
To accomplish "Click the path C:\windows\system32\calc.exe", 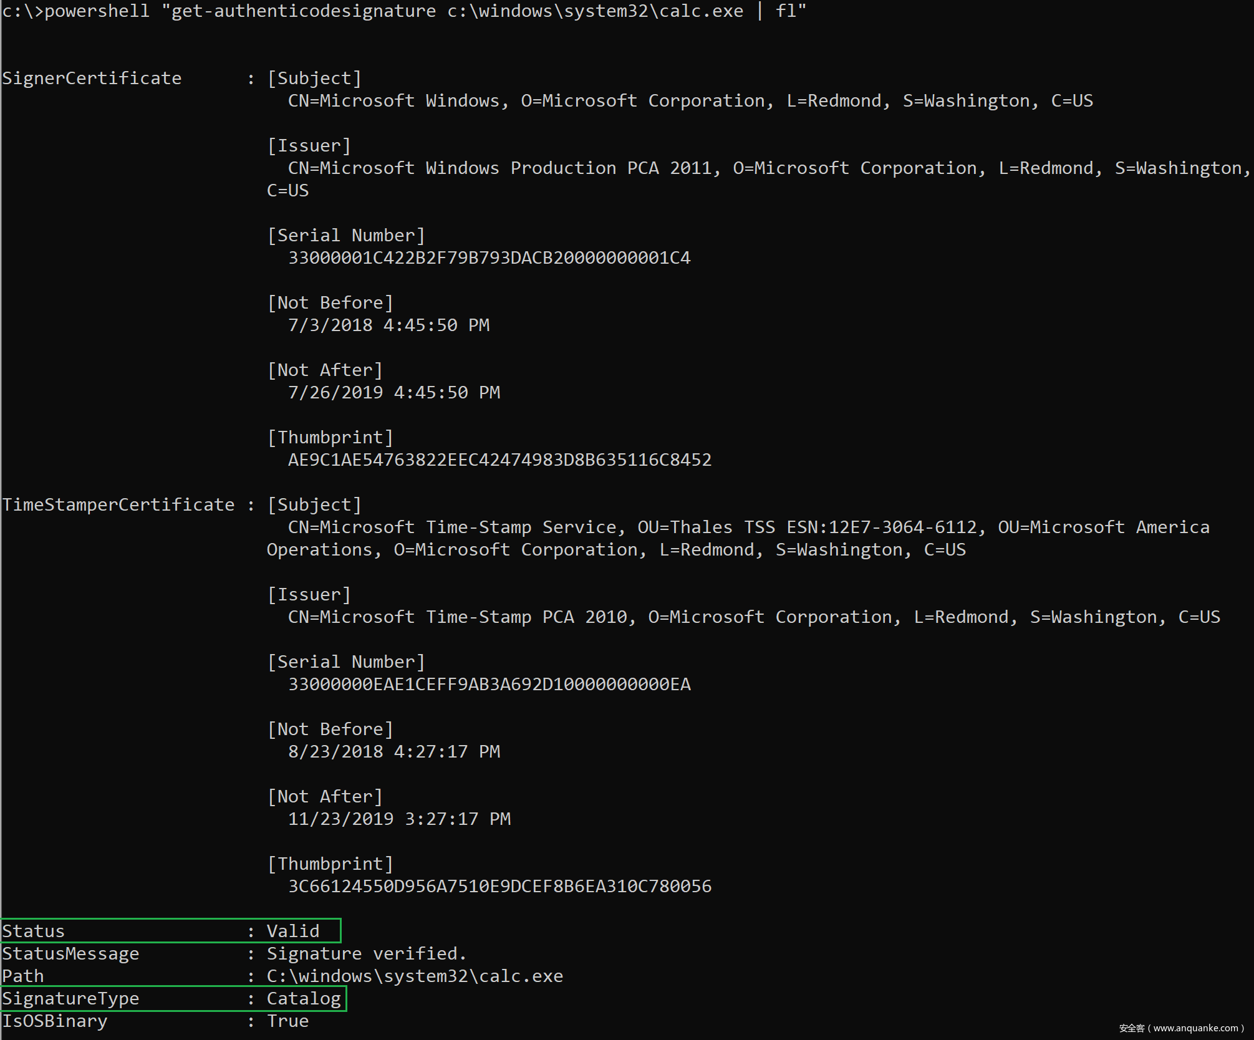I will [415, 976].
